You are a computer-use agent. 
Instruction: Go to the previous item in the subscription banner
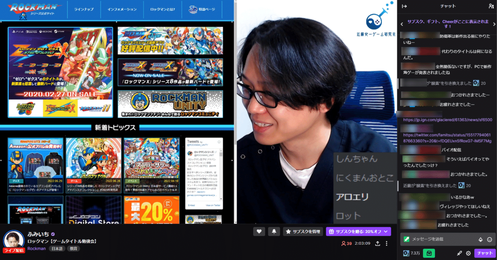[x=402, y=24]
